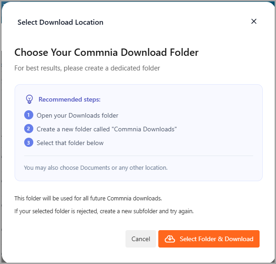Click the "Select Download Location" dialog title
Image resolution: width=276 pixels, height=264 pixels.
pos(60,22)
